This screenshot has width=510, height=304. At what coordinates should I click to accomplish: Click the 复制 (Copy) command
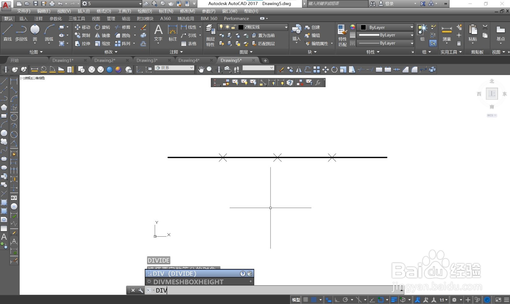82,35
